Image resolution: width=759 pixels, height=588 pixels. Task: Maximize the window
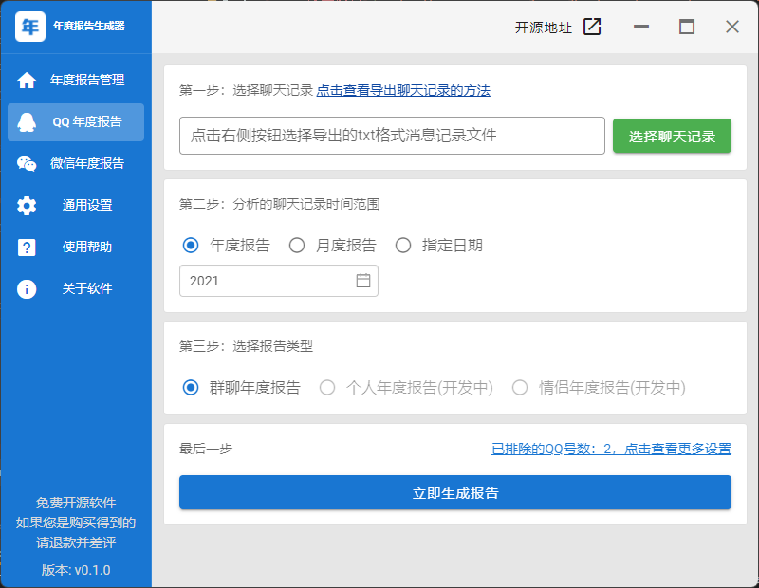click(x=686, y=27)
